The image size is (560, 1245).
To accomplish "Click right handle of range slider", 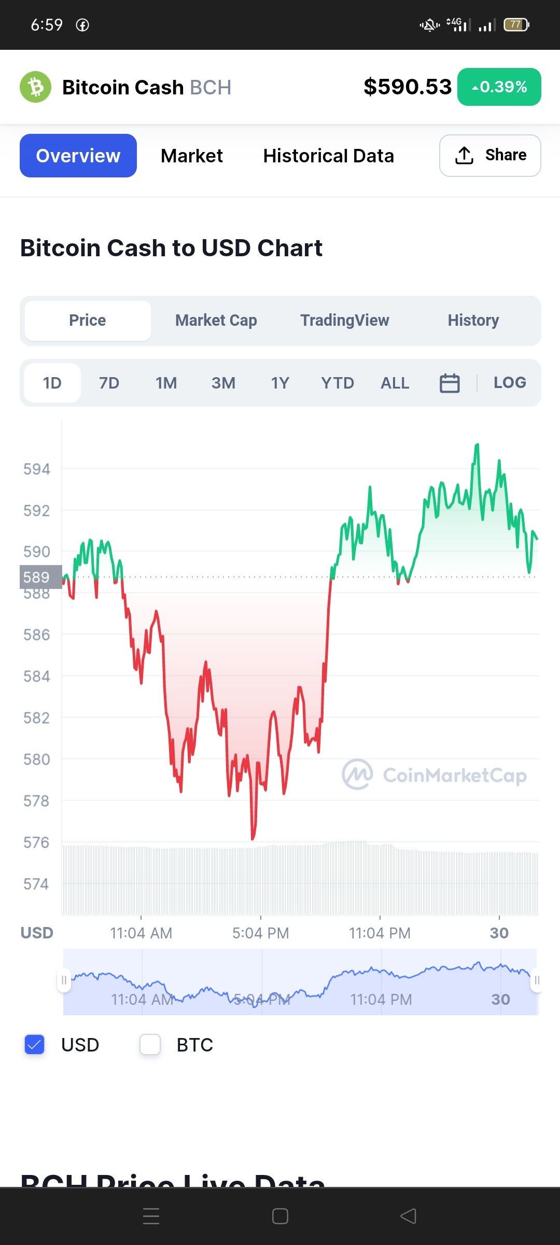I will pos(537,980).
